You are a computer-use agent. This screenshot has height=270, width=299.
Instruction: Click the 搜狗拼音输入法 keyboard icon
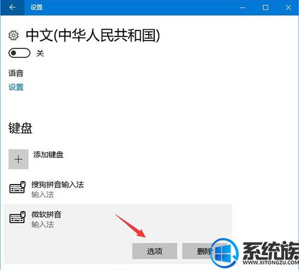click(17, 187)
